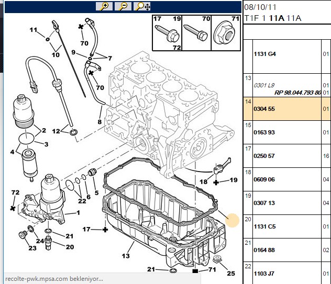Click replacement reference RP 98.044.793 80
This screenshot has width=331, height=284.
[297, 93]
